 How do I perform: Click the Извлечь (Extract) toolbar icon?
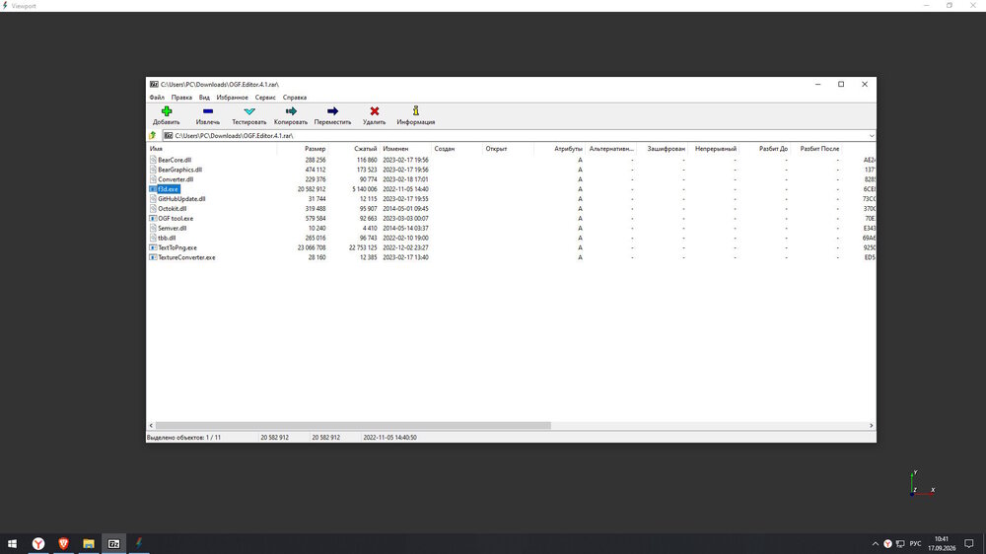coord(207,111)
